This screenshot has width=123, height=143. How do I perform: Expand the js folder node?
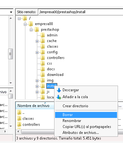tap(37, 92)
